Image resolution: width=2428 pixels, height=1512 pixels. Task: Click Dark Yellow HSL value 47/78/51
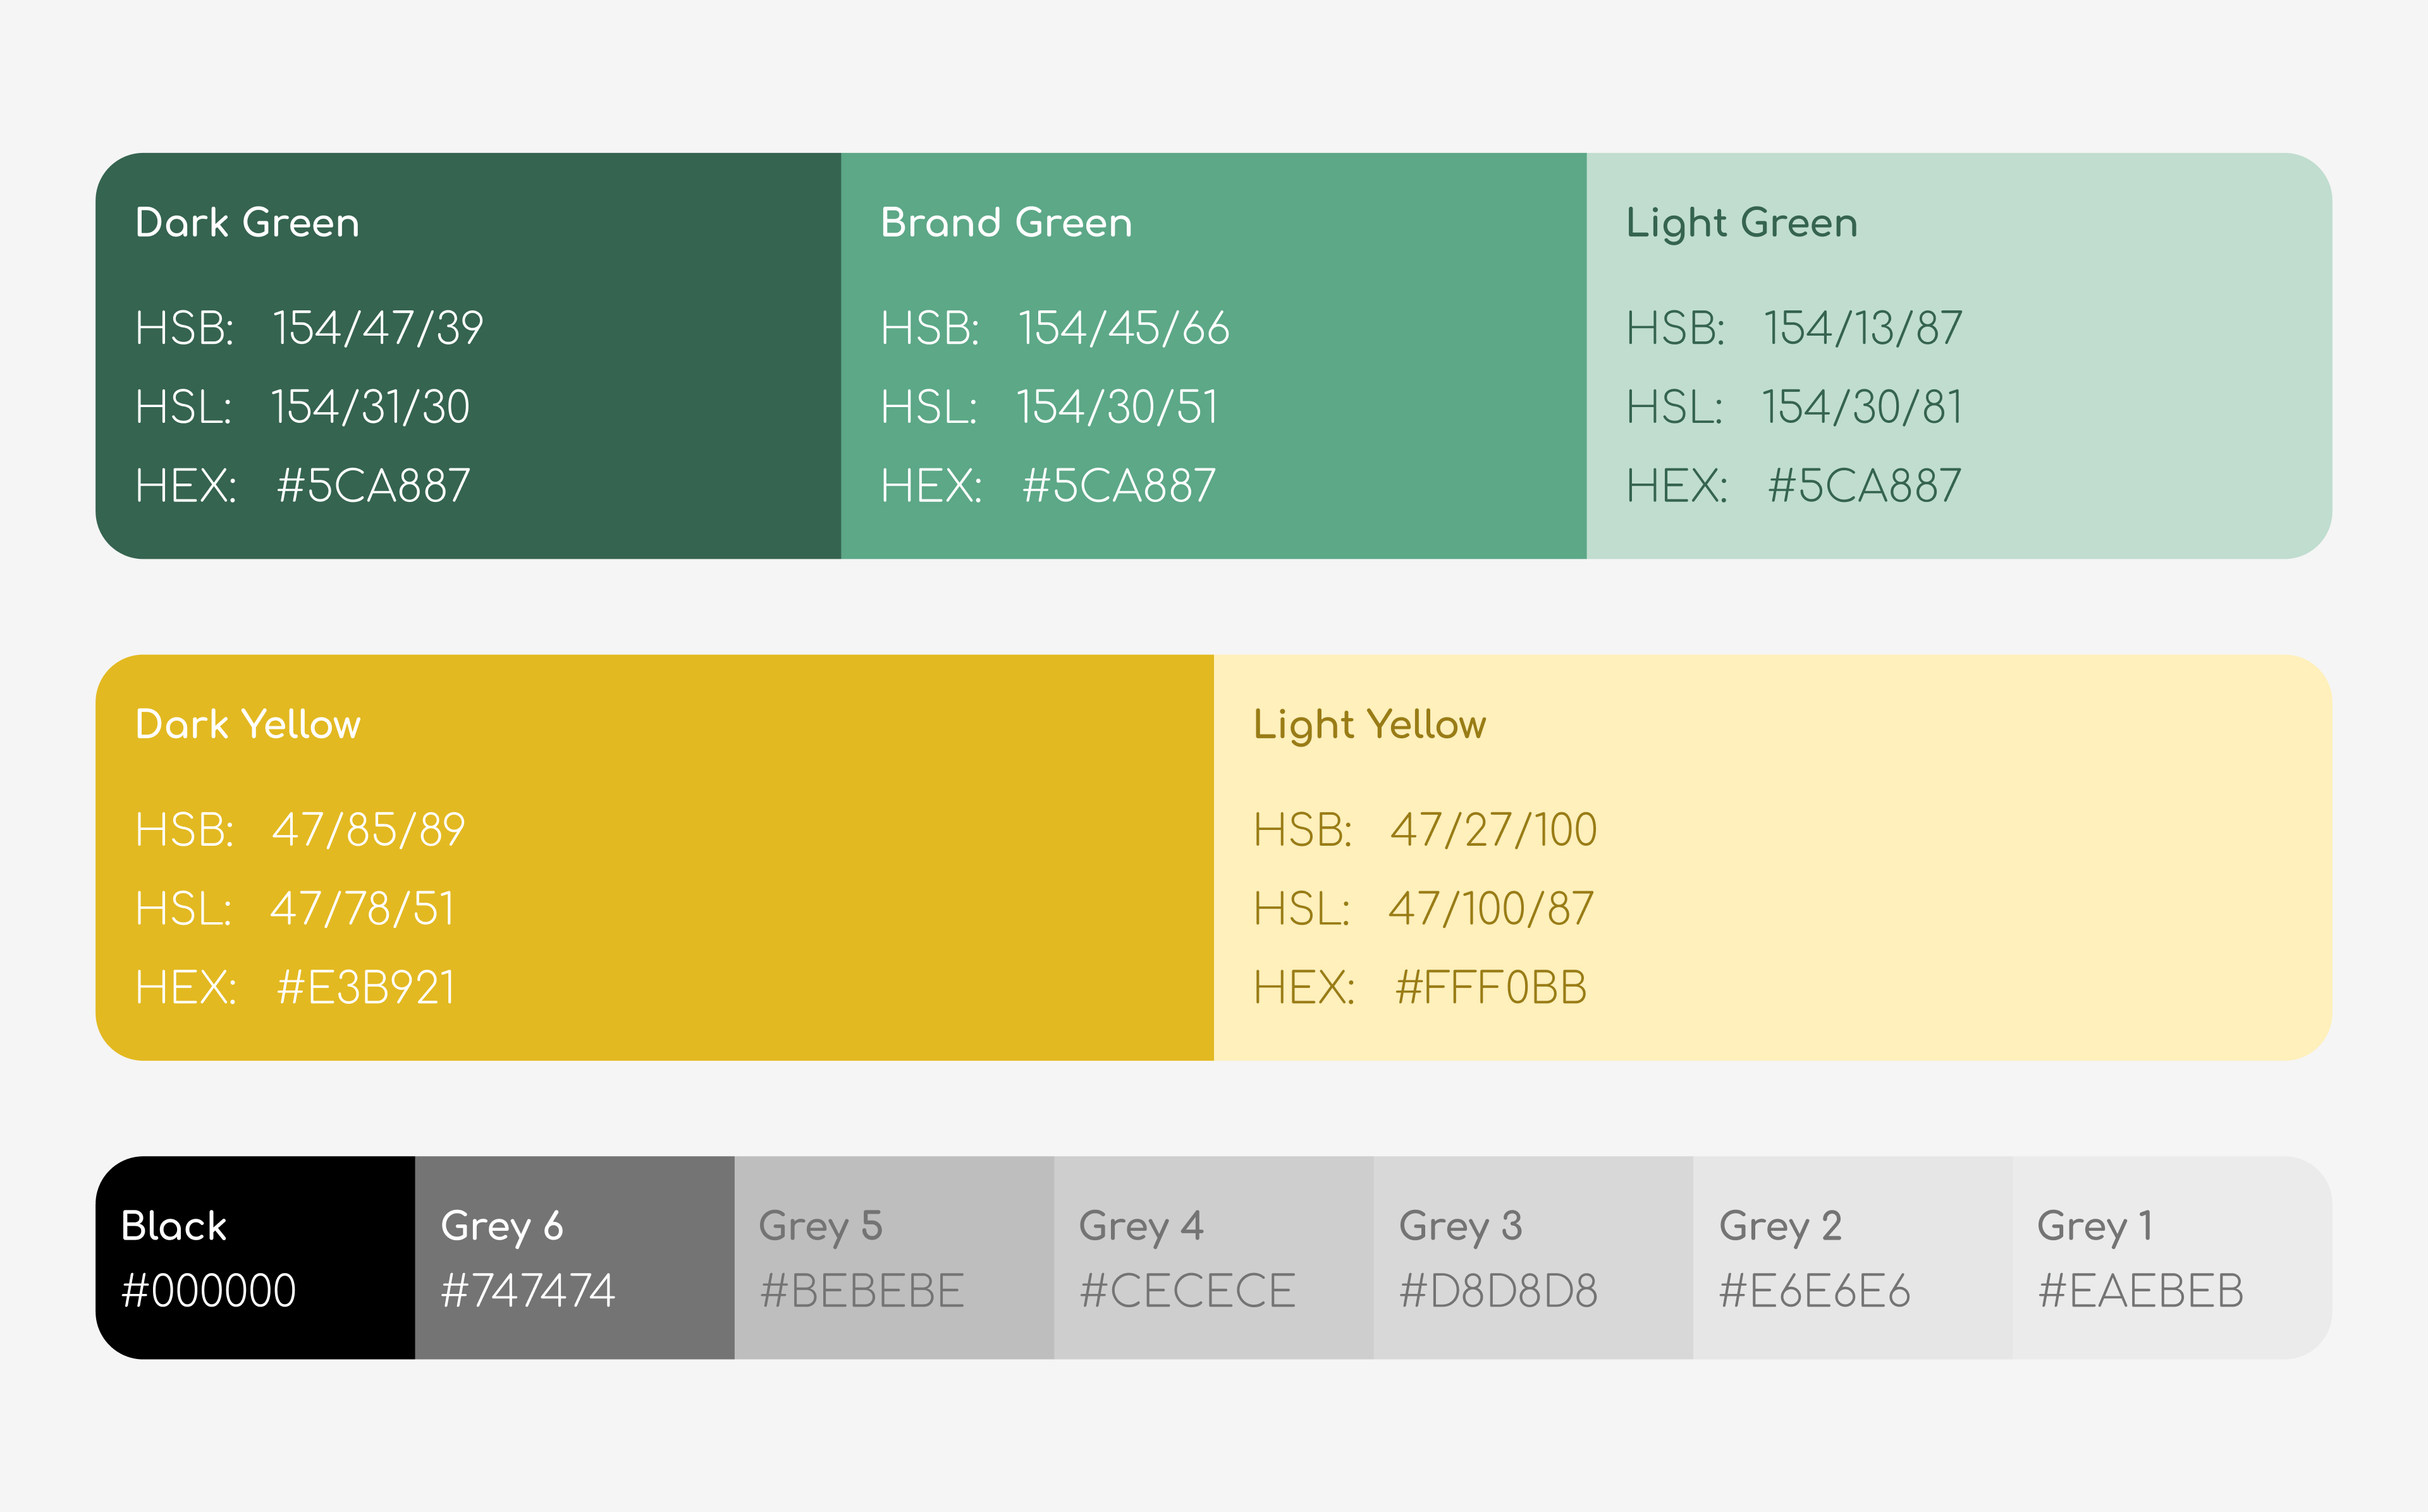[x=362, y=909]
